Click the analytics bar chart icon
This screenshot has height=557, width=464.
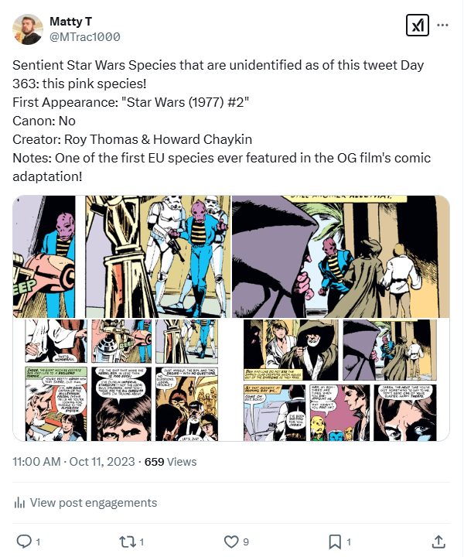pos(19,503)
